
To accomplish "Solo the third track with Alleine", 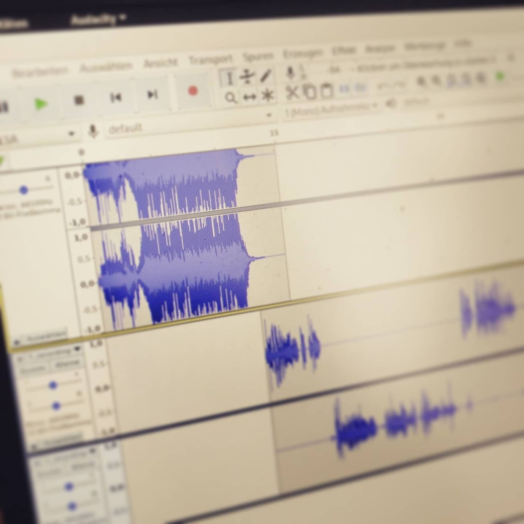I will (x=82, y=465).
